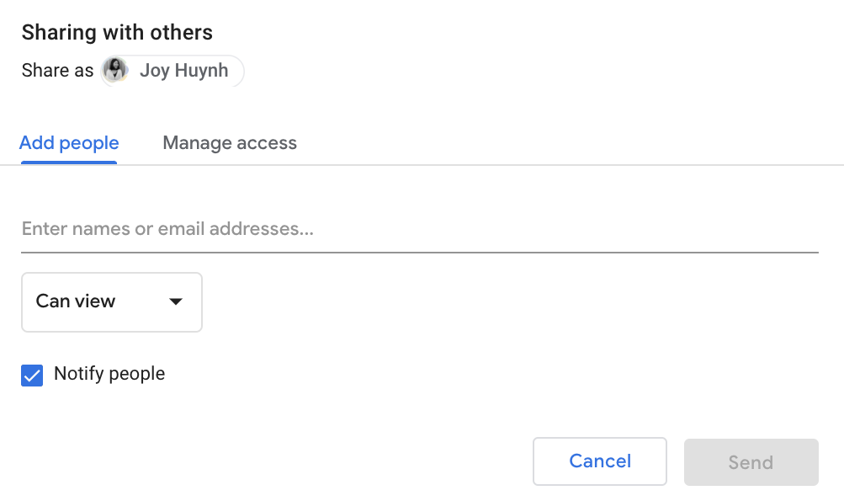Click the greyed-out Send button
844x501 pixels.
tap(751, 462)
